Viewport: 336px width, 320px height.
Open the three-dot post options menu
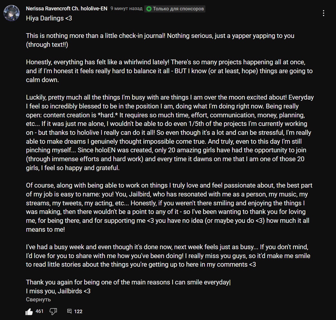pos(324,13)
